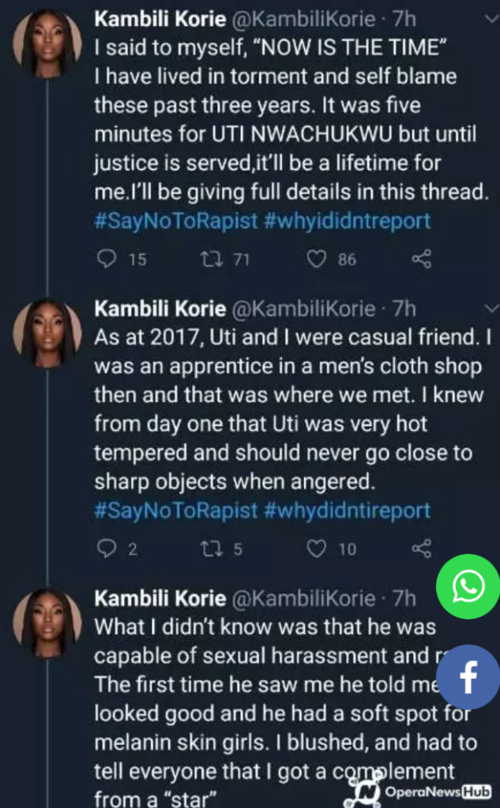Click the OperaNews Hub logo watermark
This screenshot has height=808, width=500.
[421, 791]
